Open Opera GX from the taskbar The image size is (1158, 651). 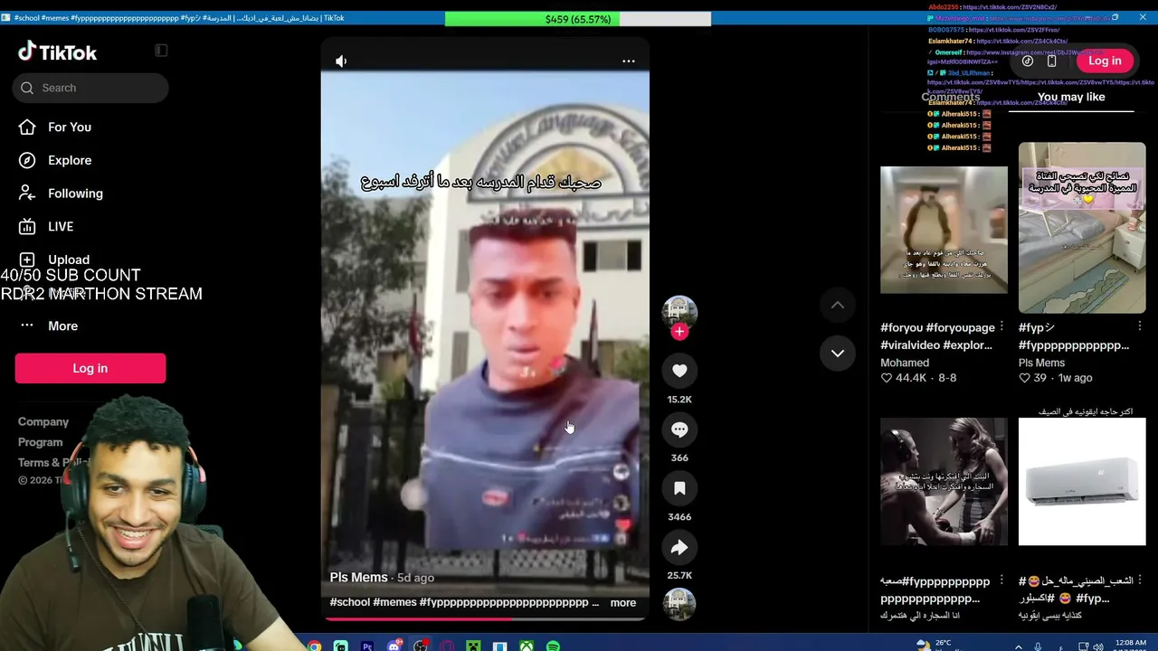click(x=447, y=646)
